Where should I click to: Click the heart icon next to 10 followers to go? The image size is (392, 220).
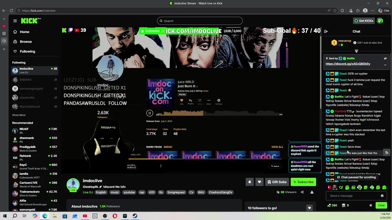point(309,208)
